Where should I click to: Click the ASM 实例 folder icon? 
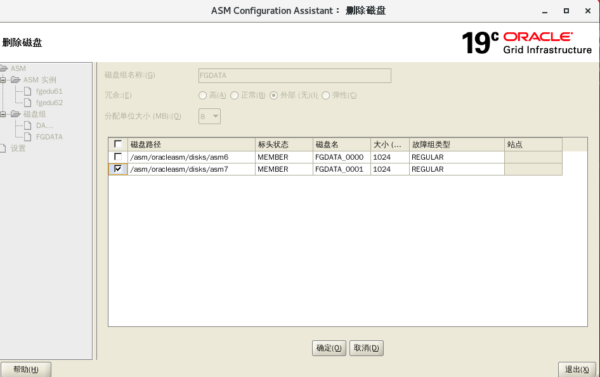(16, 80)
